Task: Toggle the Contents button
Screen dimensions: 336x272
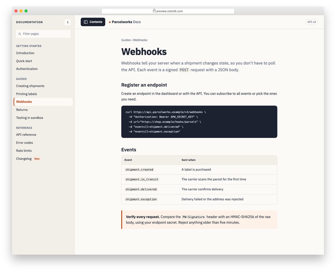Action: coord(93,22)
